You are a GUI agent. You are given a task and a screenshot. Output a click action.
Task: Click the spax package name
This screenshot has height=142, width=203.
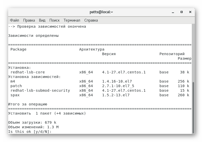point(15,95)
